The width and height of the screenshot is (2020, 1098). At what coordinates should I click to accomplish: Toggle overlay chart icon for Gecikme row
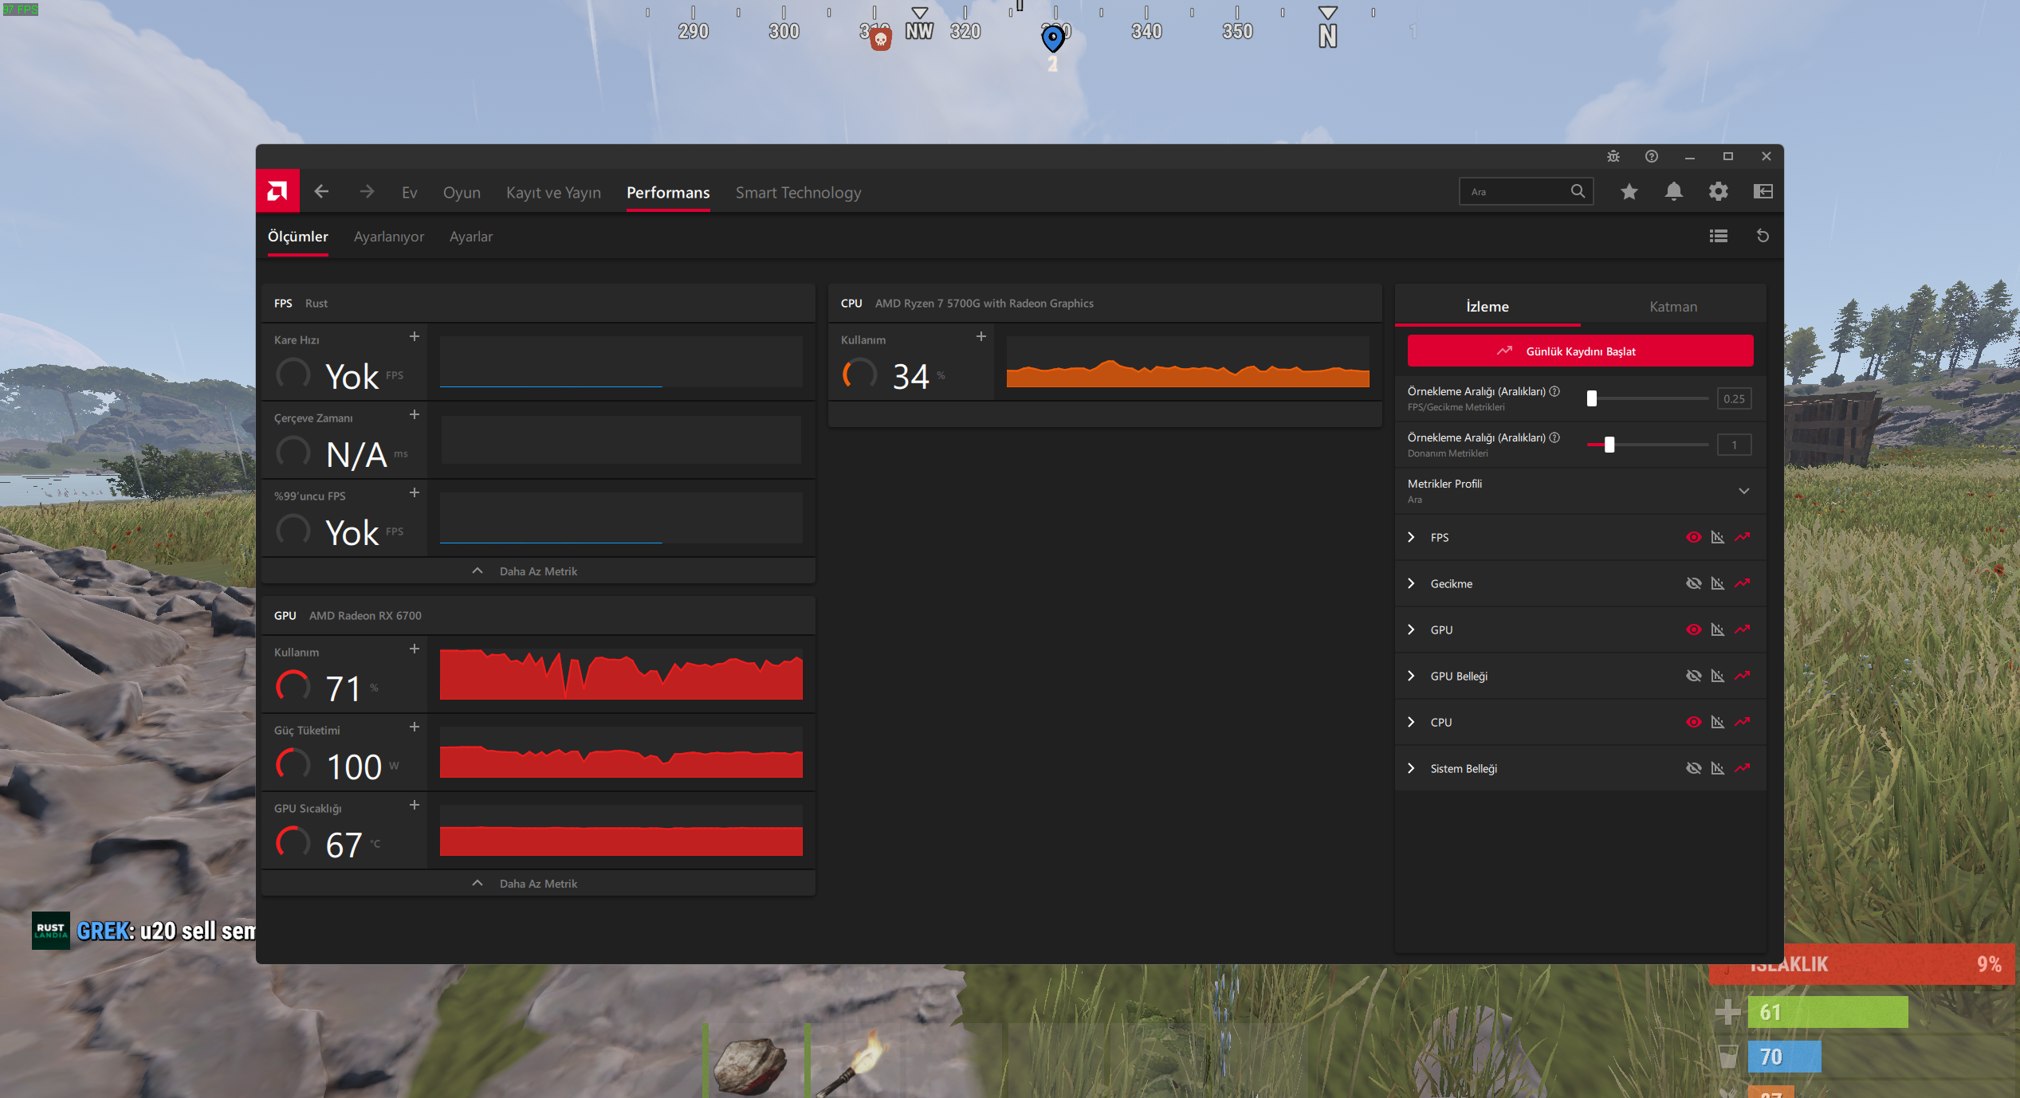[x=1718, y=584]
